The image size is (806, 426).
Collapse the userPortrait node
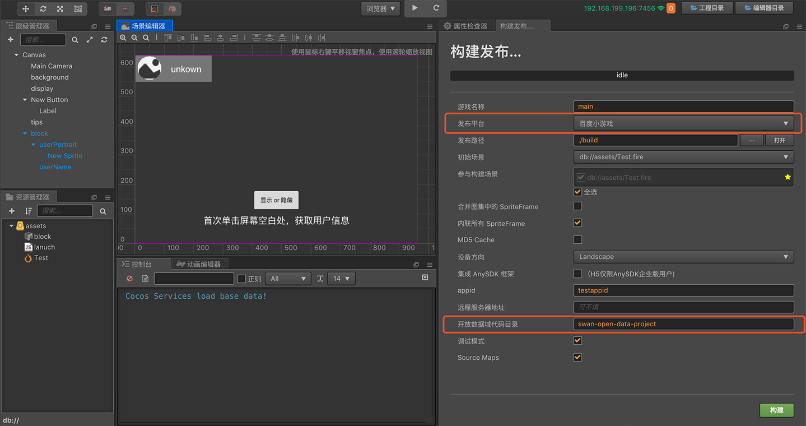coord(33,145)
